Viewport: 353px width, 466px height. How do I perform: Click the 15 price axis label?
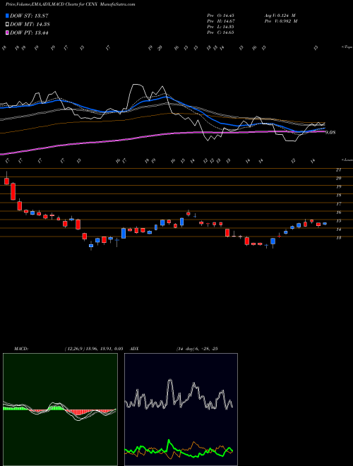click(338, 221)
